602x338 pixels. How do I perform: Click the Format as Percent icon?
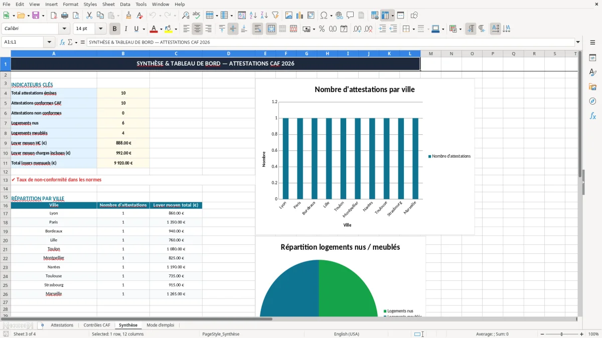click(322, 29)
